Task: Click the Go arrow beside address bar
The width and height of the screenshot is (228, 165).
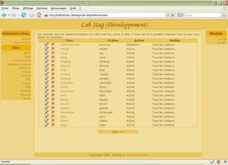Action: pyautogui.click(x=173, y=15)
